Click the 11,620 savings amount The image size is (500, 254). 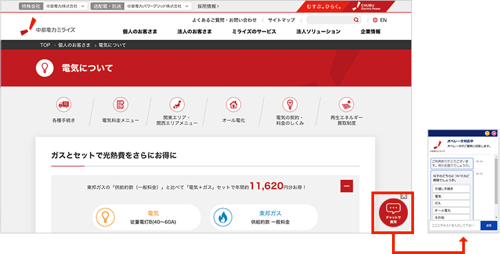[x=267, y=185]
